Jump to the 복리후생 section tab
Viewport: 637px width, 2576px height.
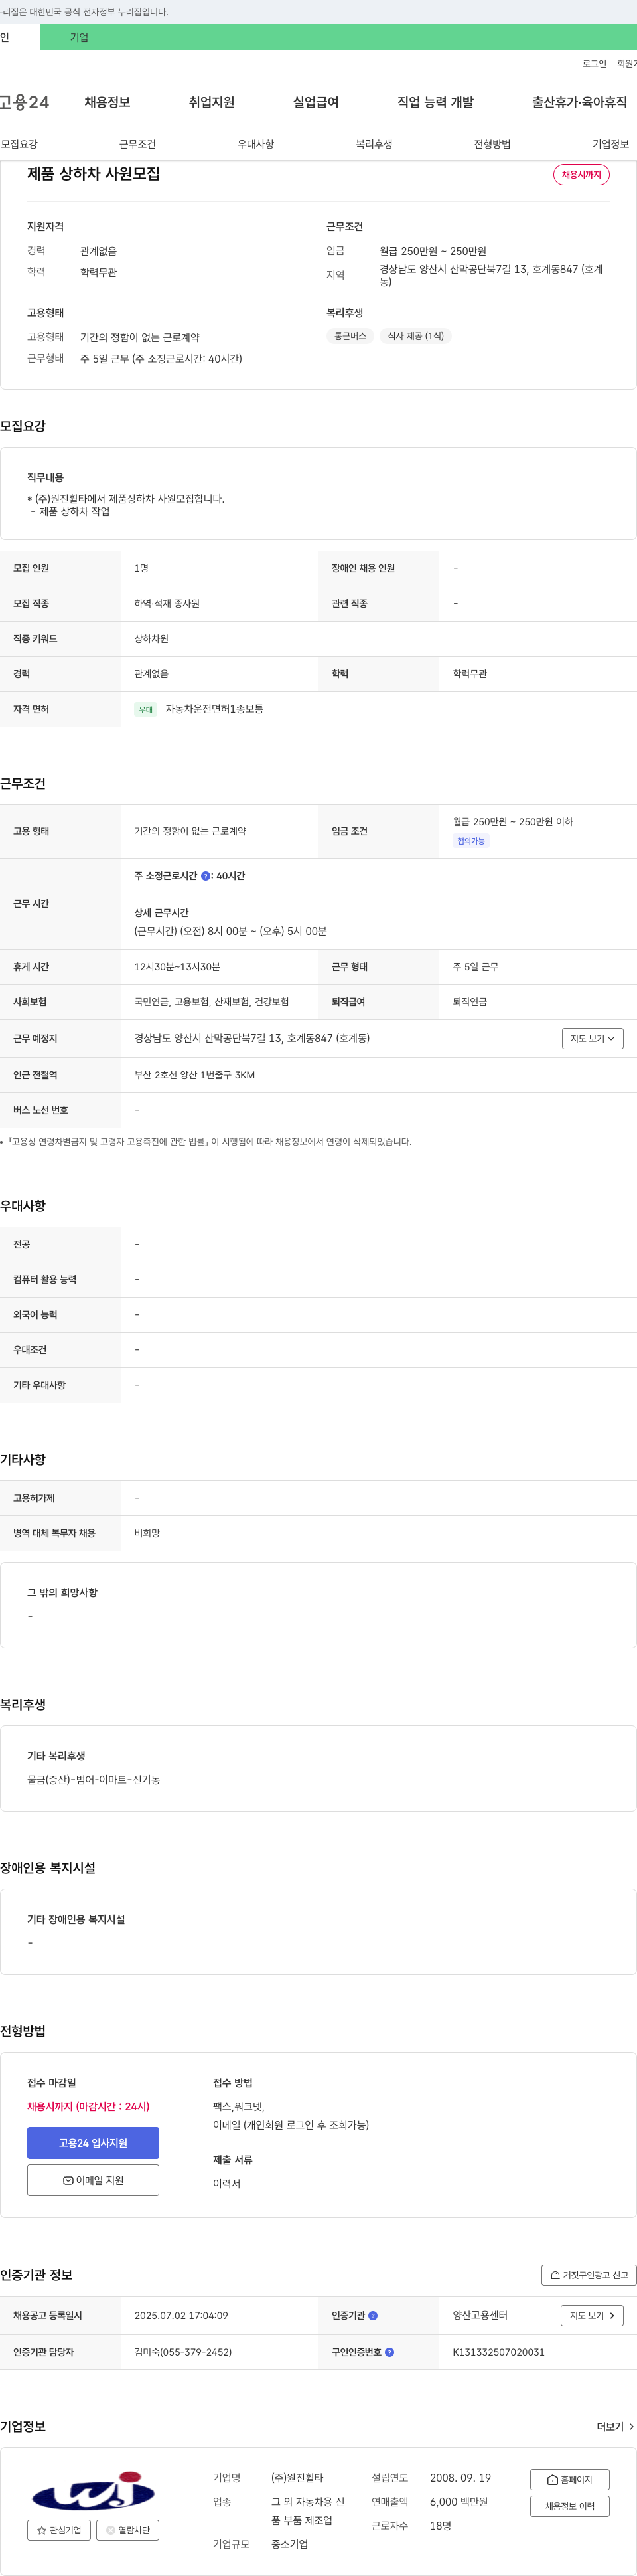374,144
